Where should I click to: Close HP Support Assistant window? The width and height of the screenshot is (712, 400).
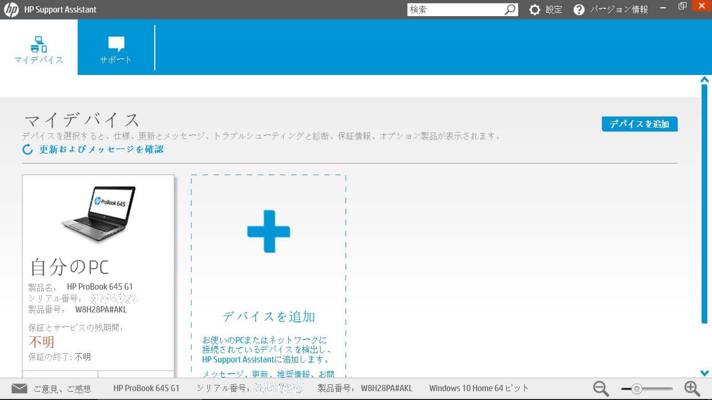[x=702, y=5]
